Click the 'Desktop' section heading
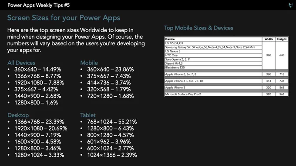The image size is (296, 166). [x=18, y=115]
